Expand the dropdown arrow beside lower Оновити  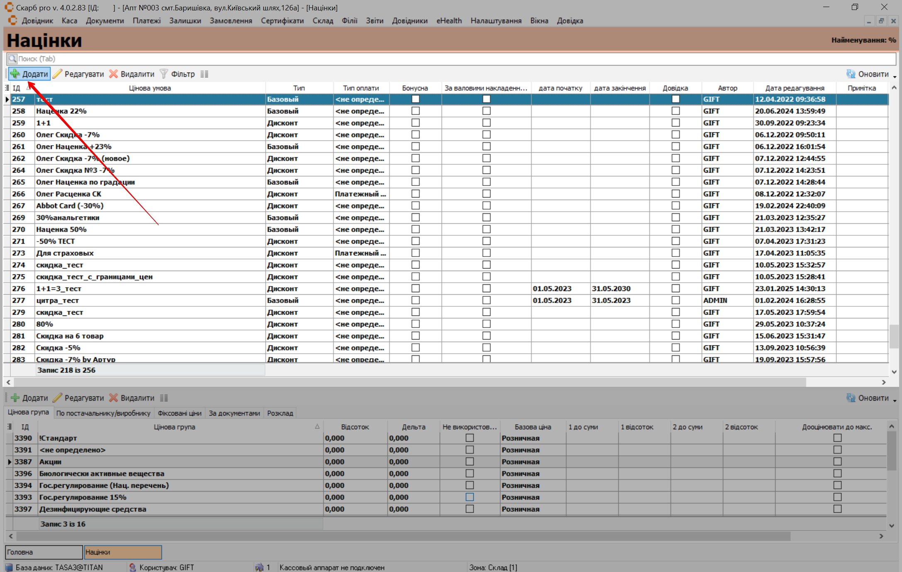click(895, 400)
